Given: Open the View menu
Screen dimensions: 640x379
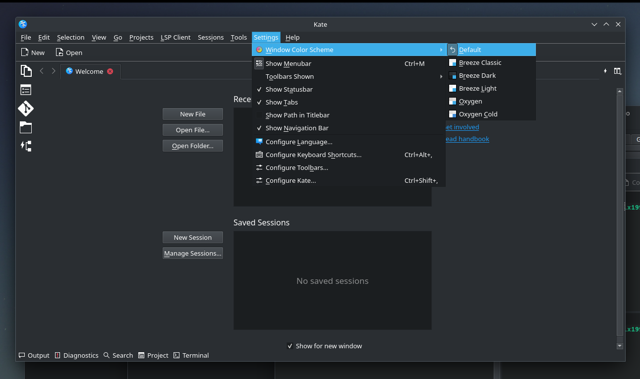Looking at the screenshot, I should tap(99, 37).
